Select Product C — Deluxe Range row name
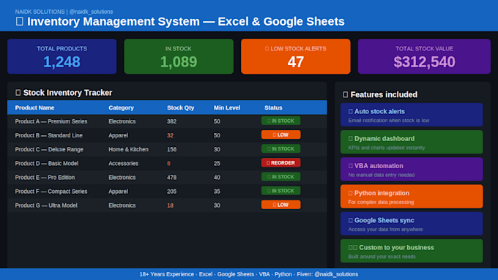This screenshot has height=280, width=498. tap(49, 149)
